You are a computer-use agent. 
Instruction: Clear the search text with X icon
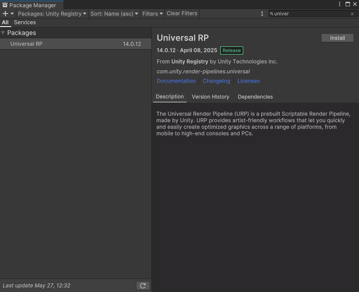(x=352, y=14)
